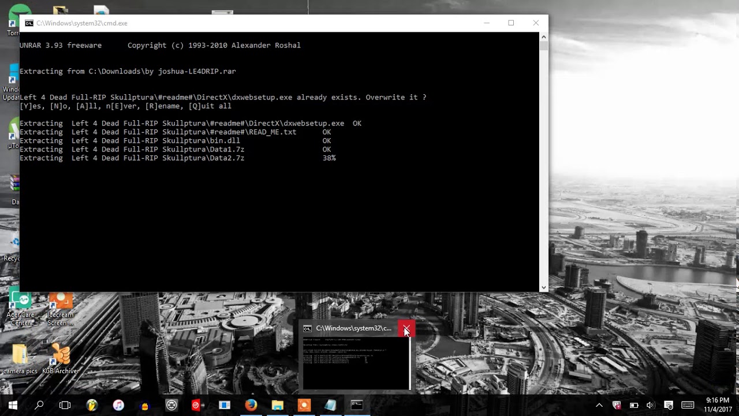The height and width of the screenshot is (416, 739).
Task: Open the gray circular taskbar app icon
Action: click(x=171, y=405)
